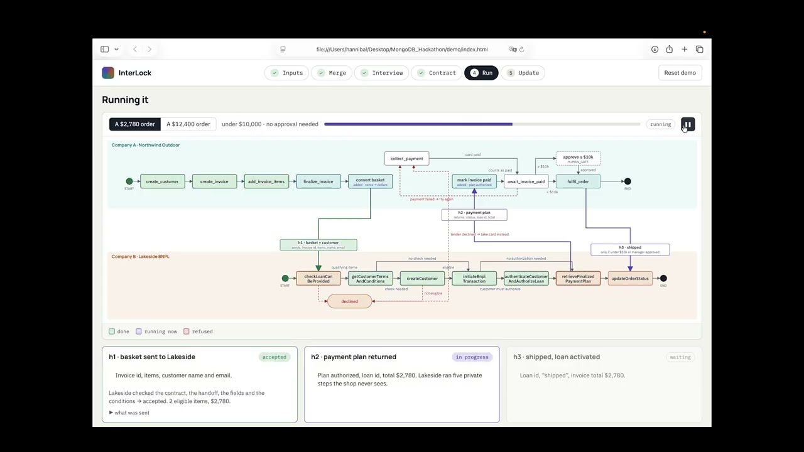Click the create_customer node
Image resolution: width=804 pixels, height=452 pixels.
click(162, 181)
